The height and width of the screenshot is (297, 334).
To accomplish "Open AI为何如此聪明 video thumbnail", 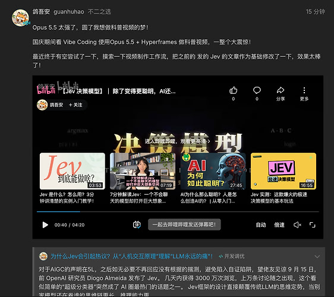I will (x=213, y=171).
